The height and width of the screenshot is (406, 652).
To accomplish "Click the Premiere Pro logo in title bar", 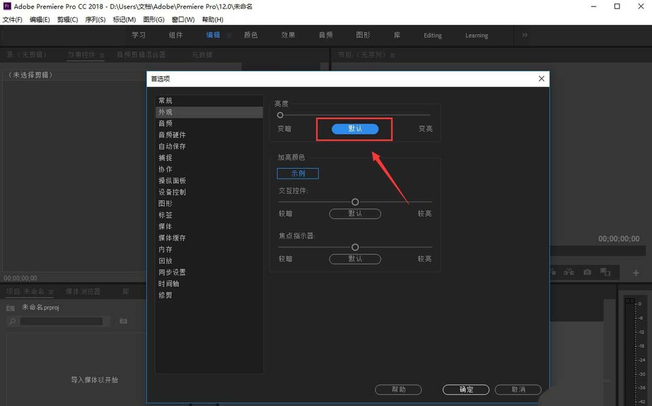I will coord(7,7).
